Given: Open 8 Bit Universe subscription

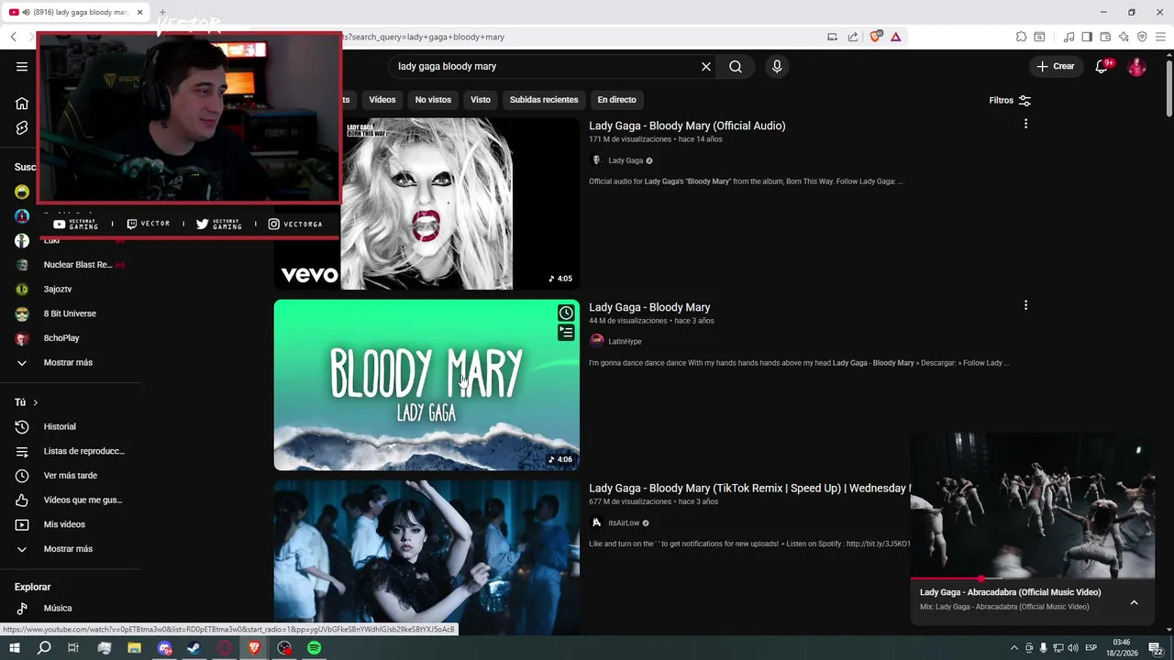Looking at the screenshot, I should tap(70, 313).
